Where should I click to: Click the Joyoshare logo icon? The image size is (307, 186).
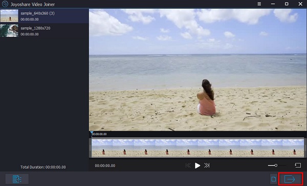[x=5, y=4]
